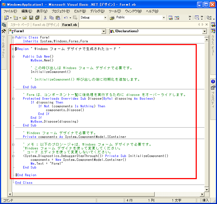Open the Add New Item dropdown arrow

point(20,18)
